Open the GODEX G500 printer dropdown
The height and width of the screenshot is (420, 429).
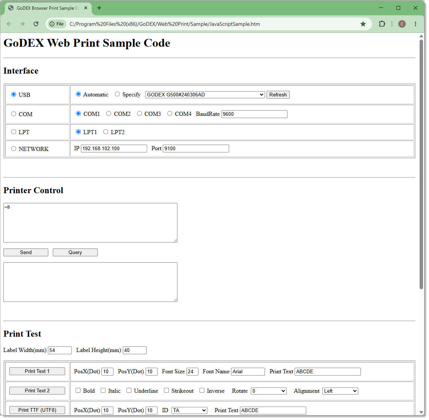pyautogui.click(x=205, y=95)
